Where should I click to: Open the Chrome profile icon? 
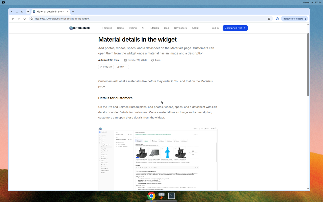277,19
